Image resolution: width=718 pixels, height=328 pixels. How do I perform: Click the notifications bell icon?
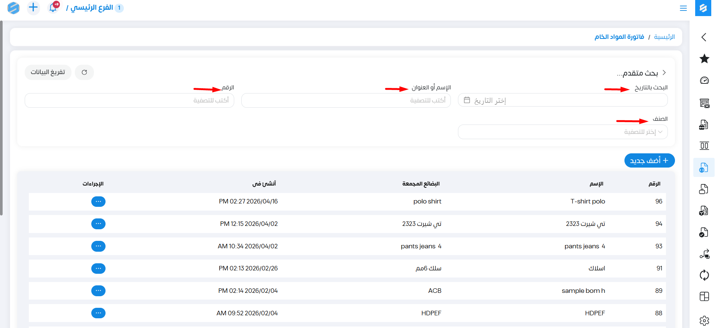tap(53, 7)
